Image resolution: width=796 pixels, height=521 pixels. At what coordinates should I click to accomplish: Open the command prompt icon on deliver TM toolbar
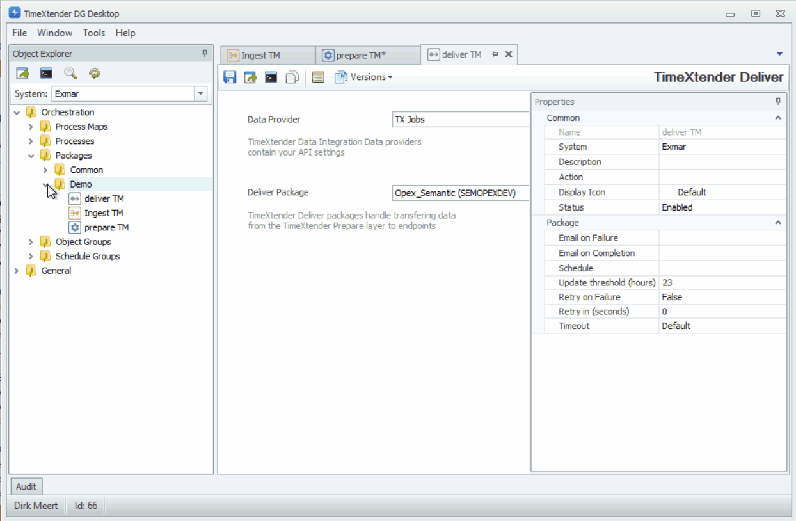click(271, 77)
